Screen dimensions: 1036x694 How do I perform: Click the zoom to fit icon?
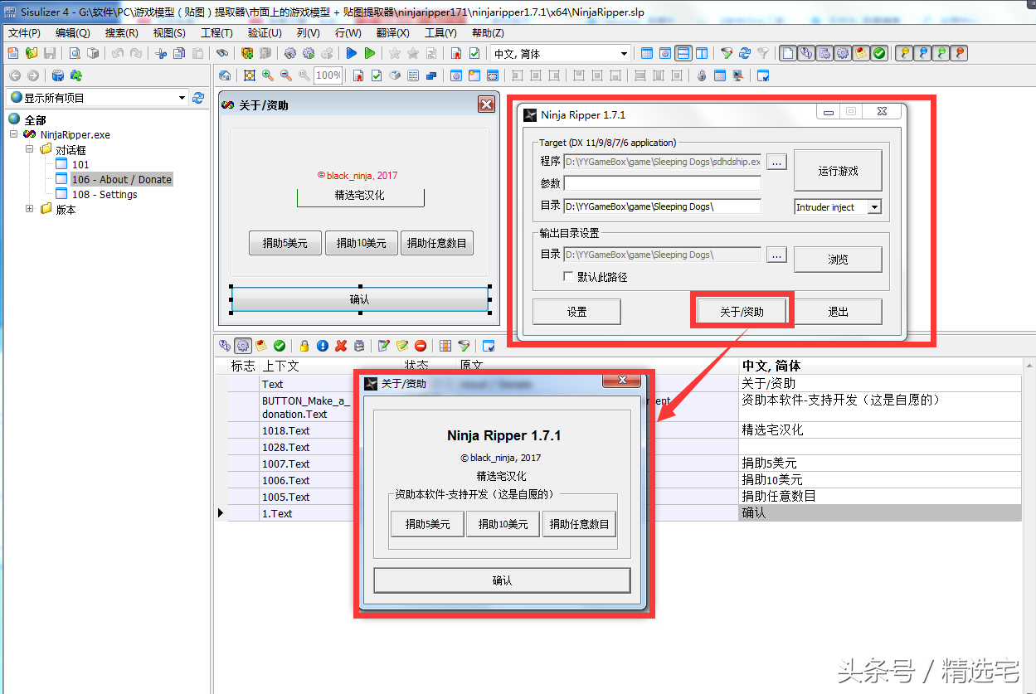250,75
